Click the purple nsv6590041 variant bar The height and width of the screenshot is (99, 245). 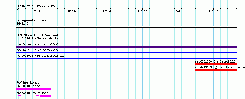point(127,47)
